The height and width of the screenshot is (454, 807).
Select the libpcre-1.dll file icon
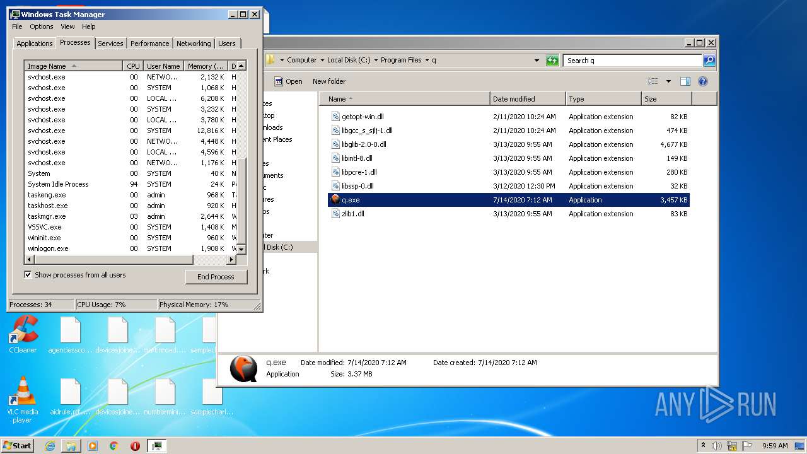[336, 172]
